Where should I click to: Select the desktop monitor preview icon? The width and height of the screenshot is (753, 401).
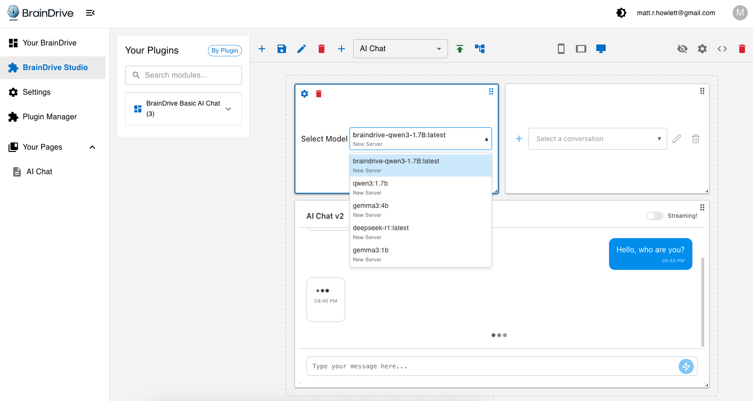(x=601, y=49)
